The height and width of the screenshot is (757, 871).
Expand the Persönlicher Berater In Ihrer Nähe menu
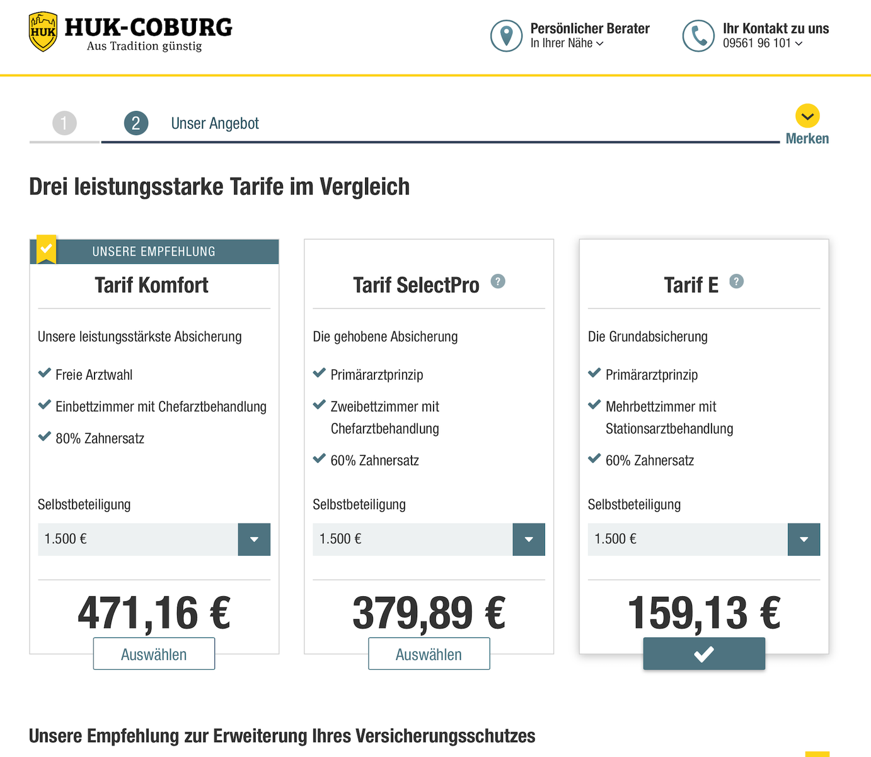[x=567, y=44]
